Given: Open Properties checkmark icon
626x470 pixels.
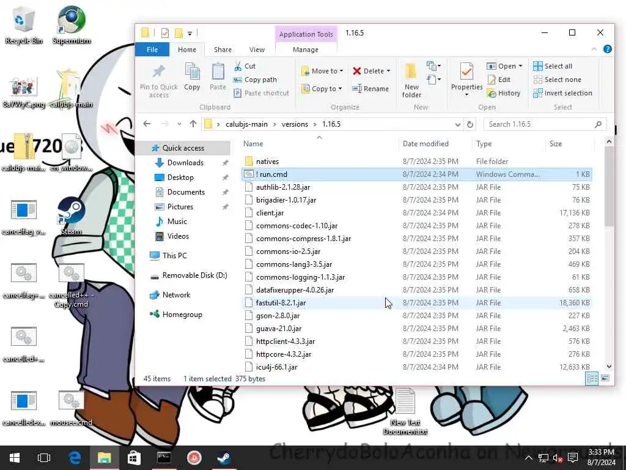Looking at the screenshot, I should coord(466,72).
